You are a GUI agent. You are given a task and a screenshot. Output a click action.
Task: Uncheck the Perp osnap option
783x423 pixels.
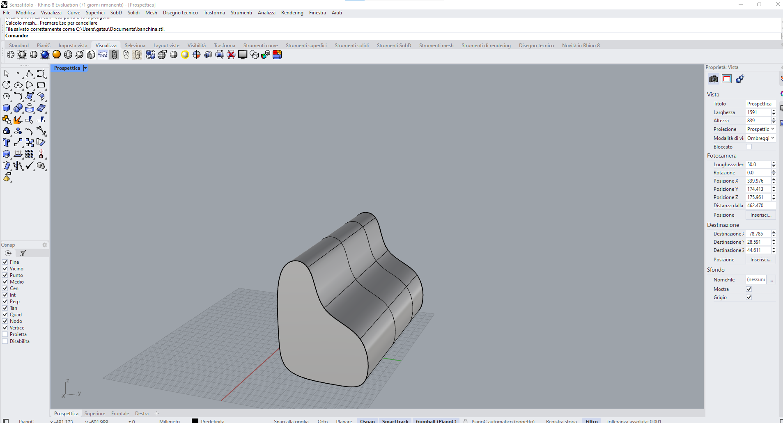click(x=5, y=302)
